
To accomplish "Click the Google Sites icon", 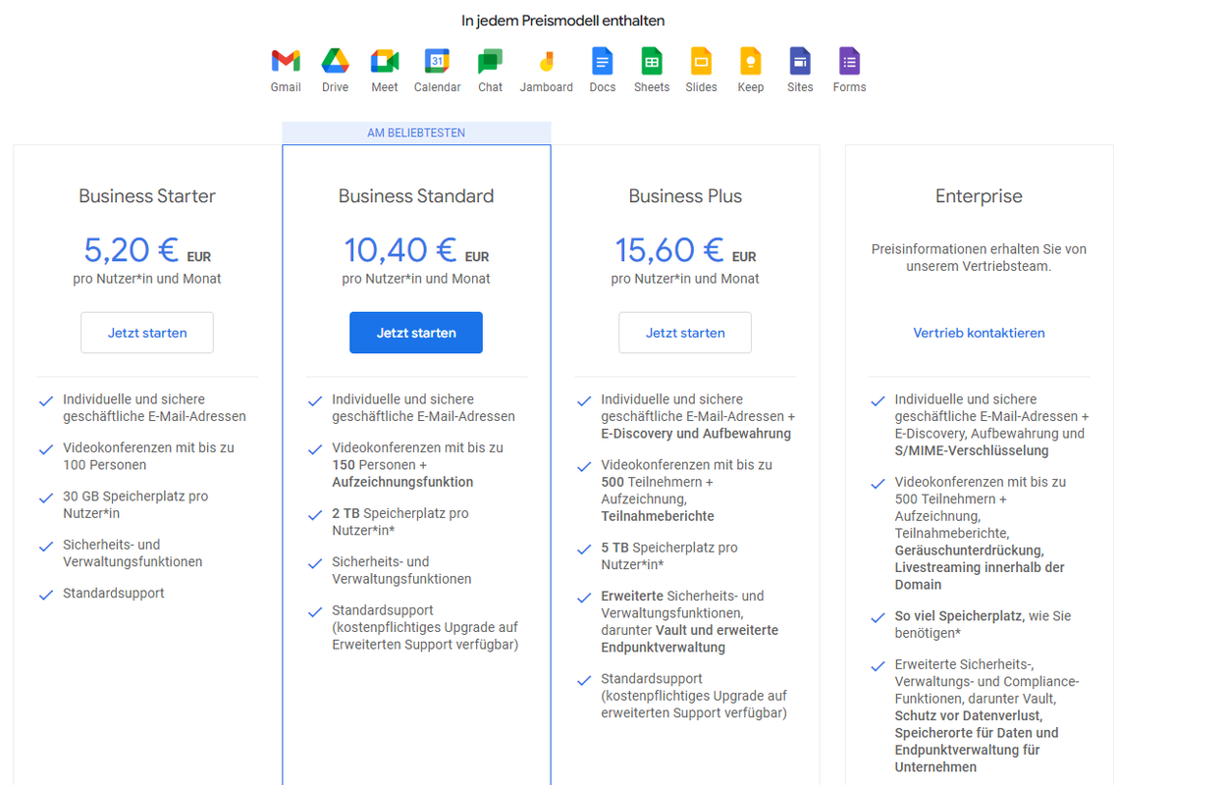I will click(800, 61).
